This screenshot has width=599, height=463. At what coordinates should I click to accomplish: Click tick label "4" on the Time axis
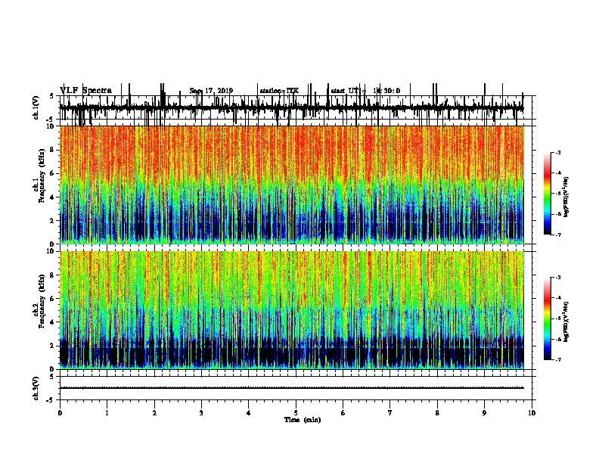(x=249, y=413)
